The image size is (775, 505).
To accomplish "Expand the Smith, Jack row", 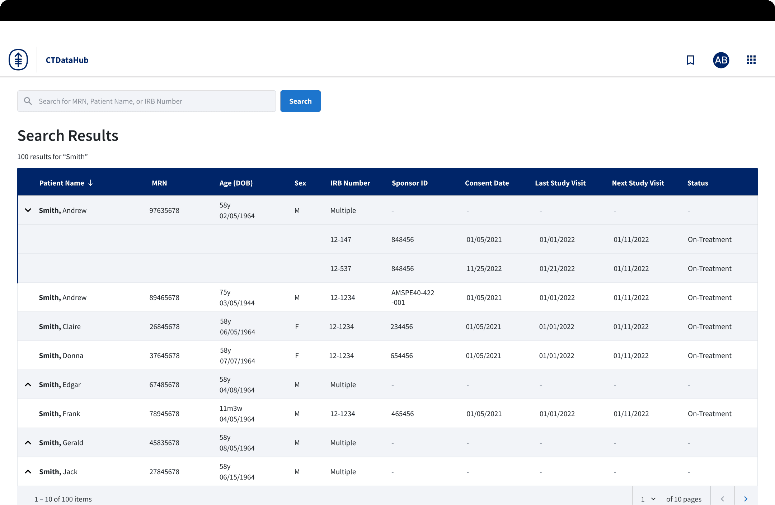I will click(28, 472).
